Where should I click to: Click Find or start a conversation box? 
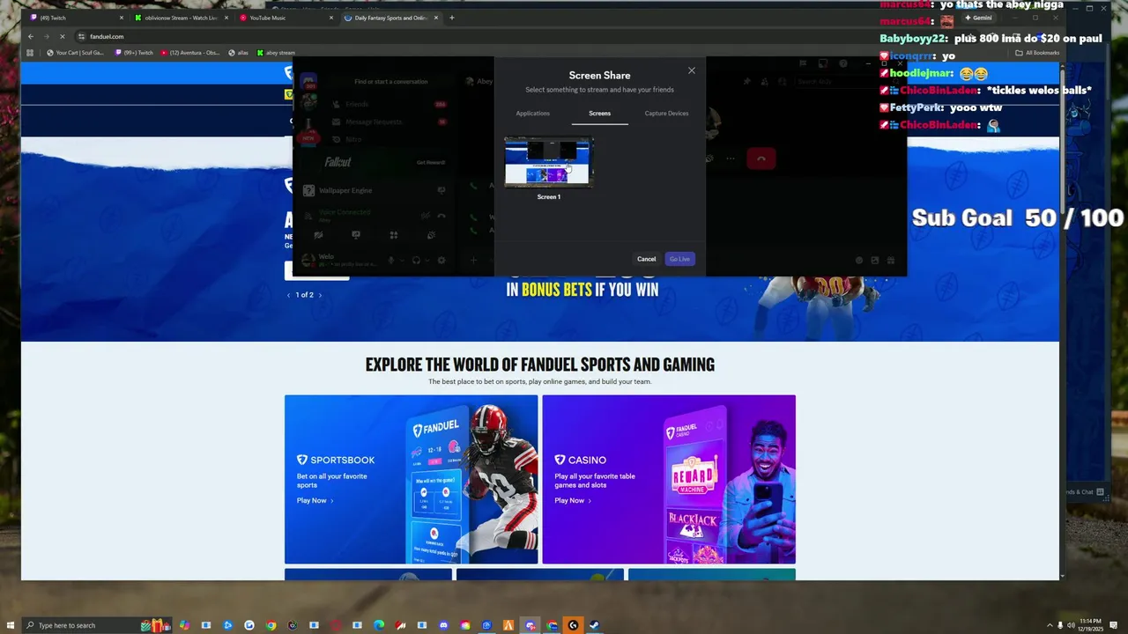390,81
